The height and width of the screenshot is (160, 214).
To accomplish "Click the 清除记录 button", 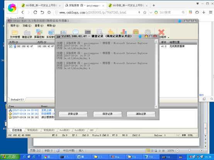I will pos(141,114).
